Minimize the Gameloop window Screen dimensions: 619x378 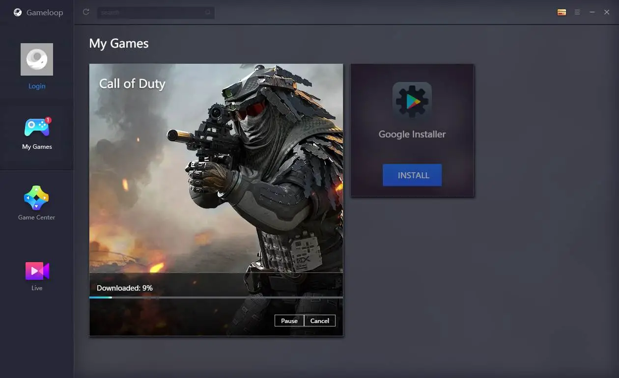592,12
